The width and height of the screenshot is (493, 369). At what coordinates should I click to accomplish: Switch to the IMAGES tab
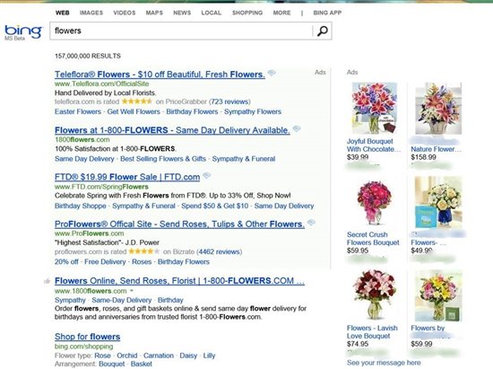coord(91,13)
